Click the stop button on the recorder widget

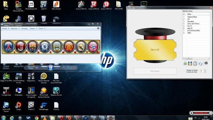pyautogui.click(x=191, y=113)
